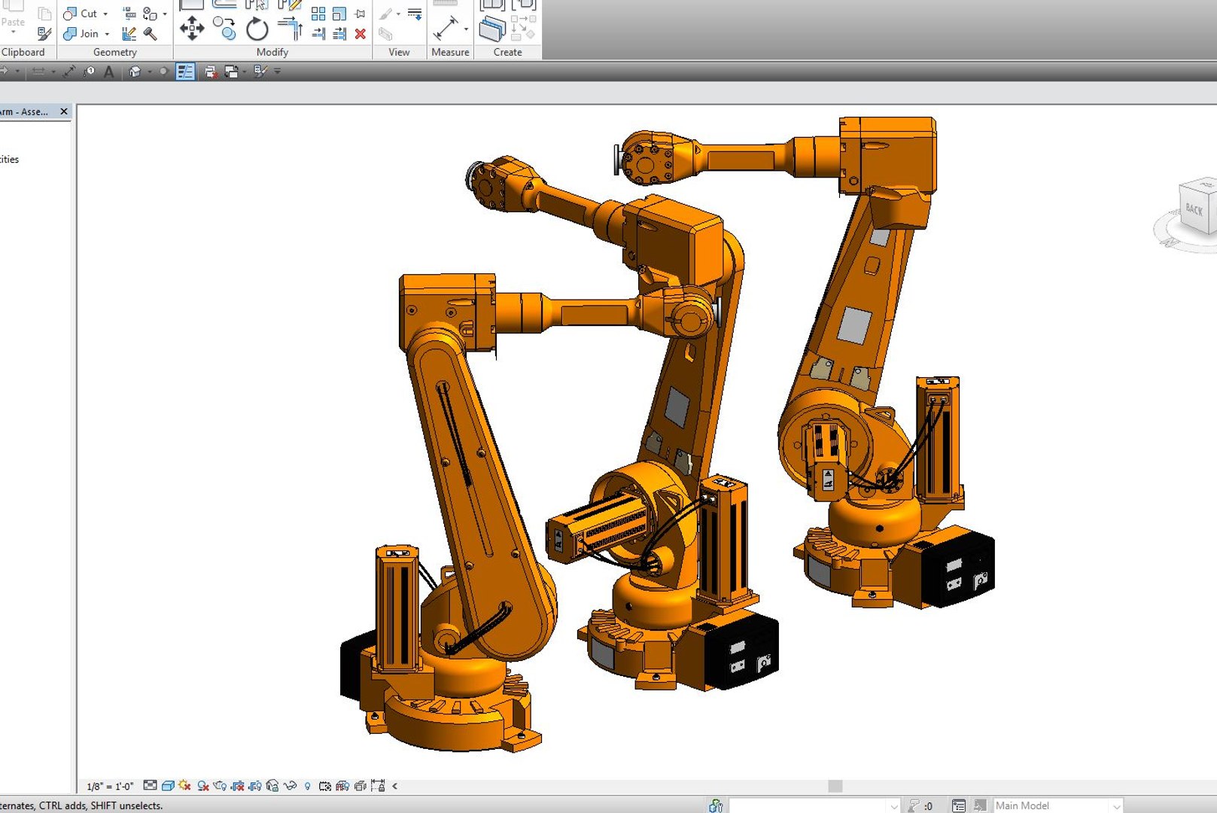Click Close Hidden Windows icon in quick access
1217x813 pixels.
click(211, 72)
